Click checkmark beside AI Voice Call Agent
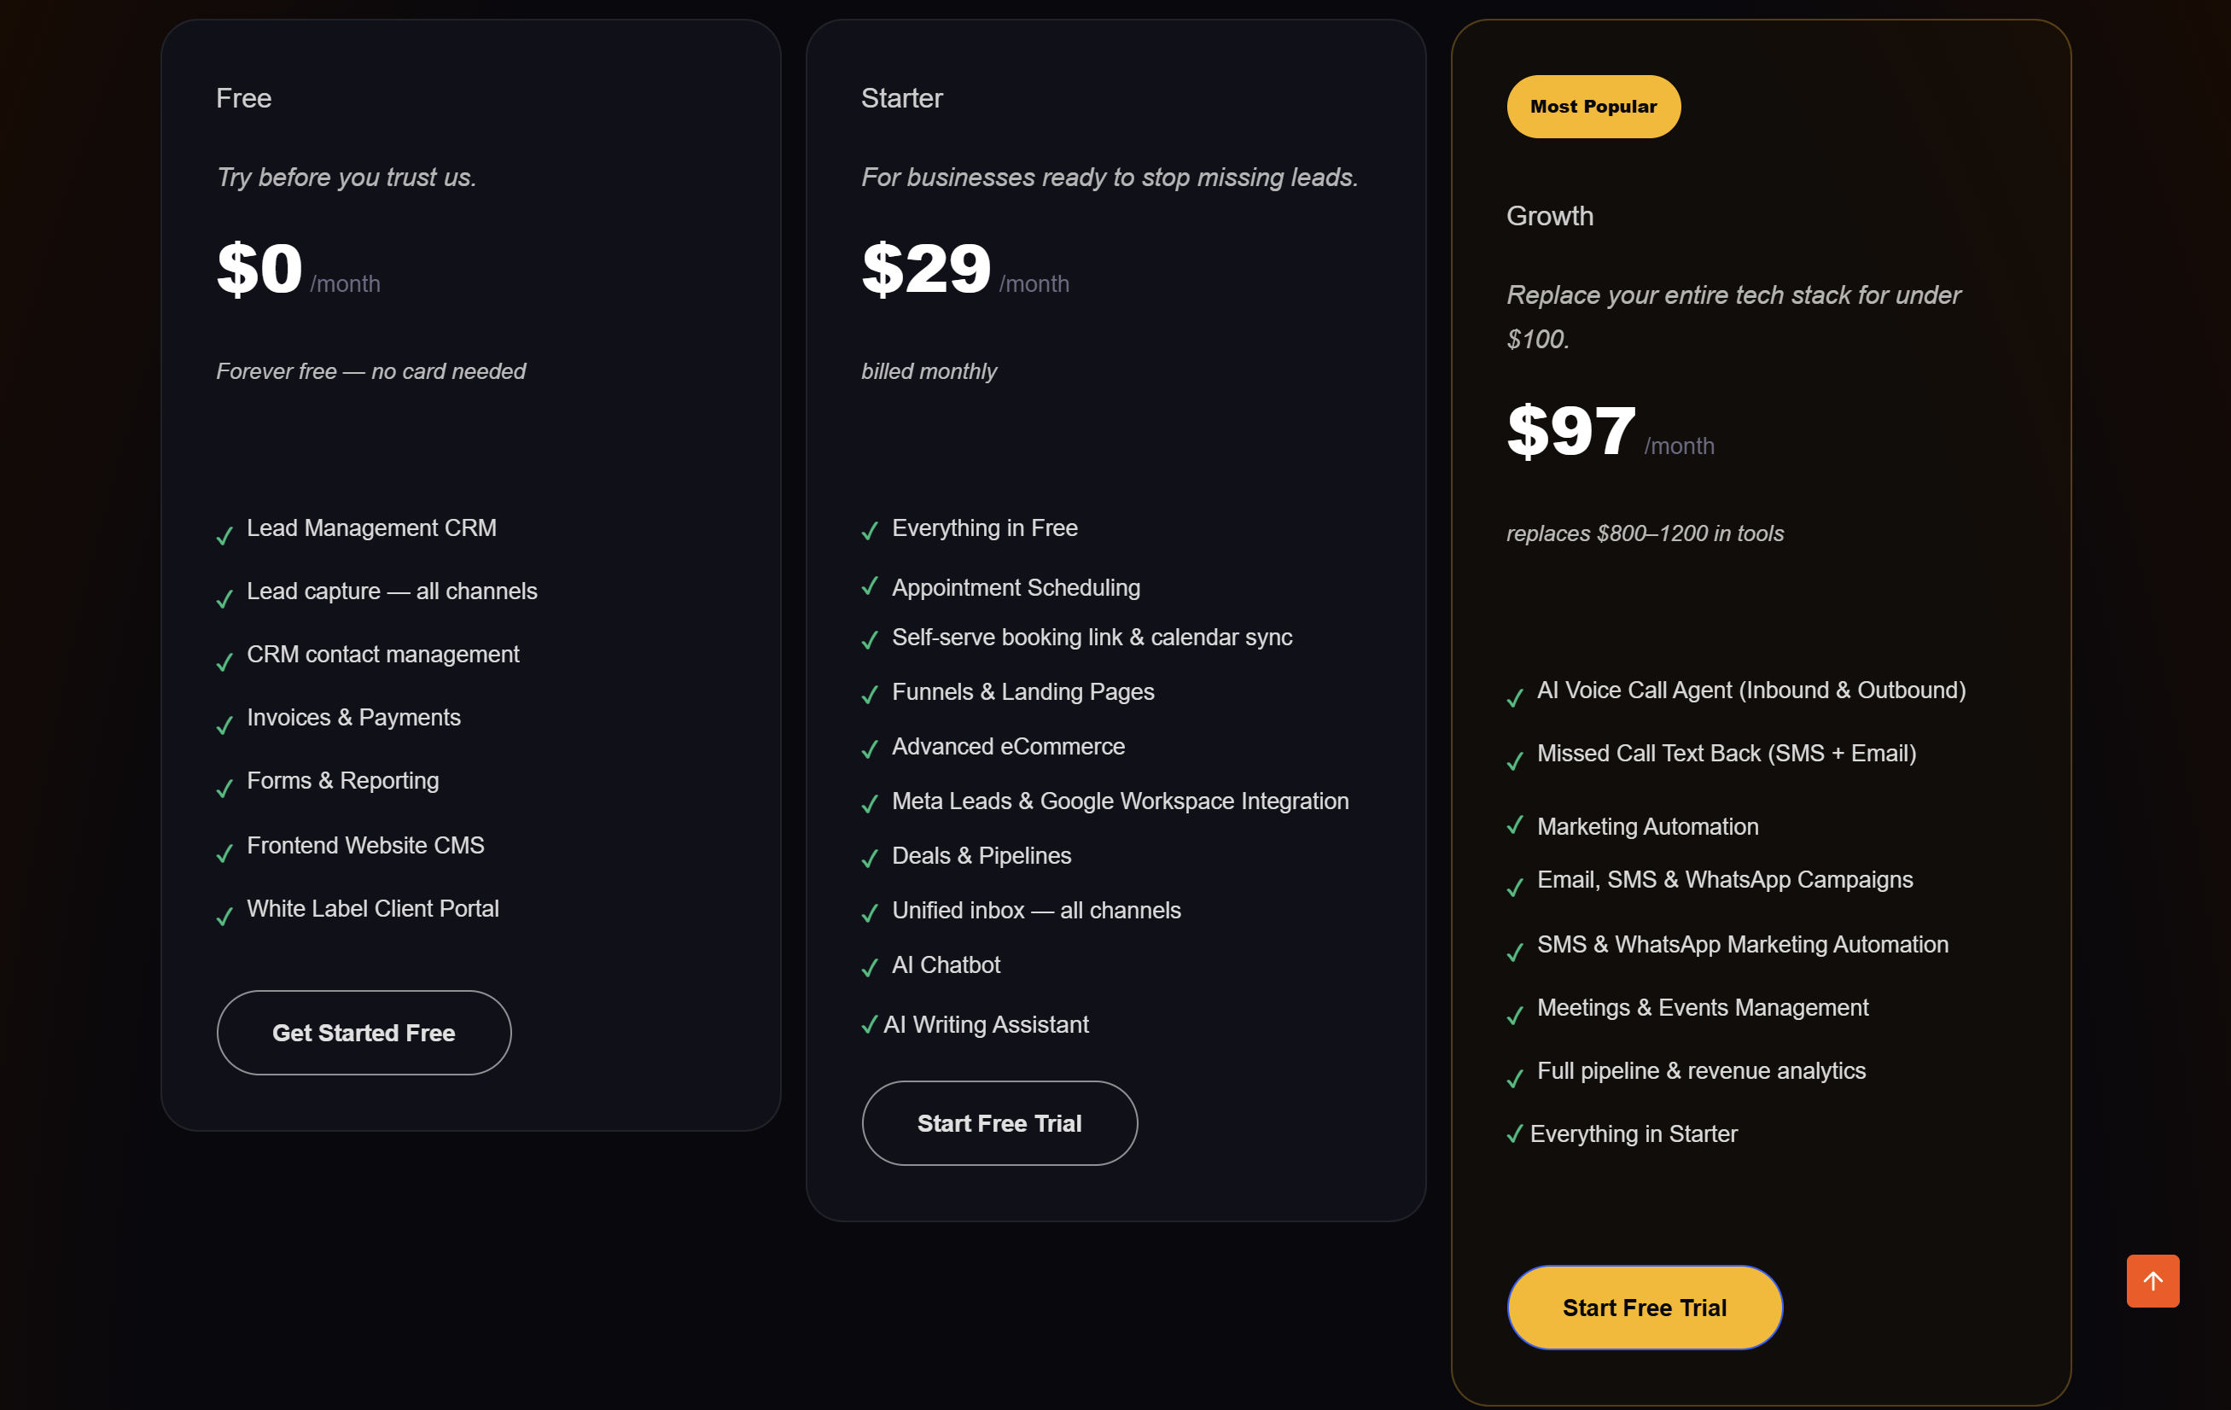Viewport: 2231px width, 1410px height. pyautogui.click(x=1515, y=696)
